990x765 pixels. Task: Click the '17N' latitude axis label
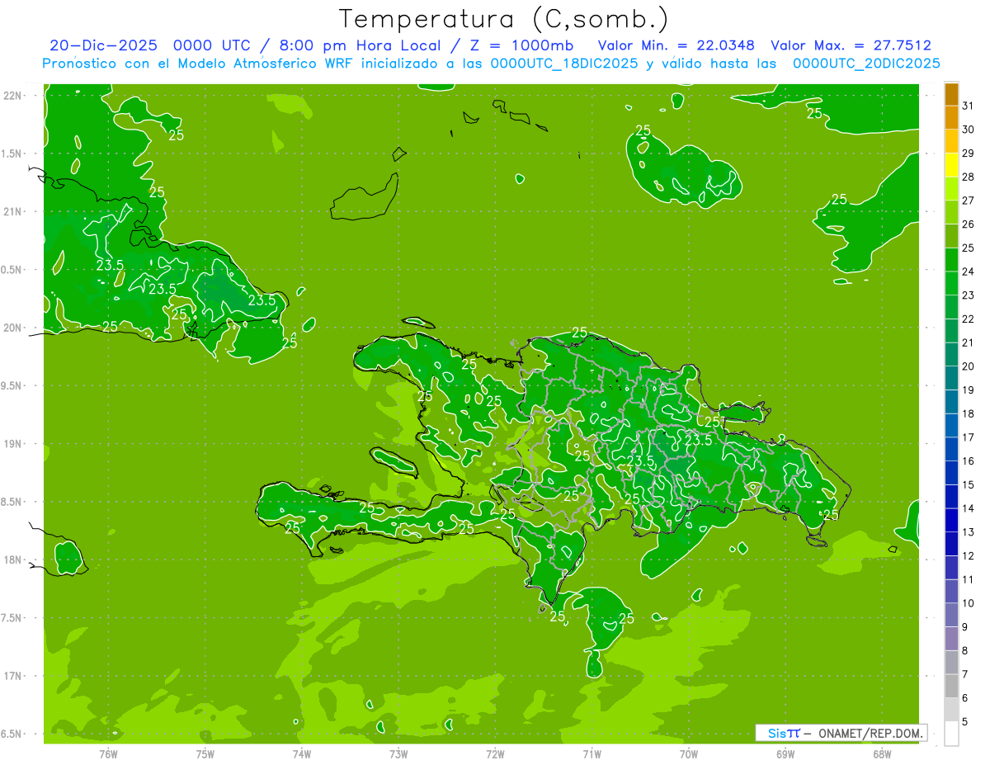pyautogui.click(x=14, y=677)
